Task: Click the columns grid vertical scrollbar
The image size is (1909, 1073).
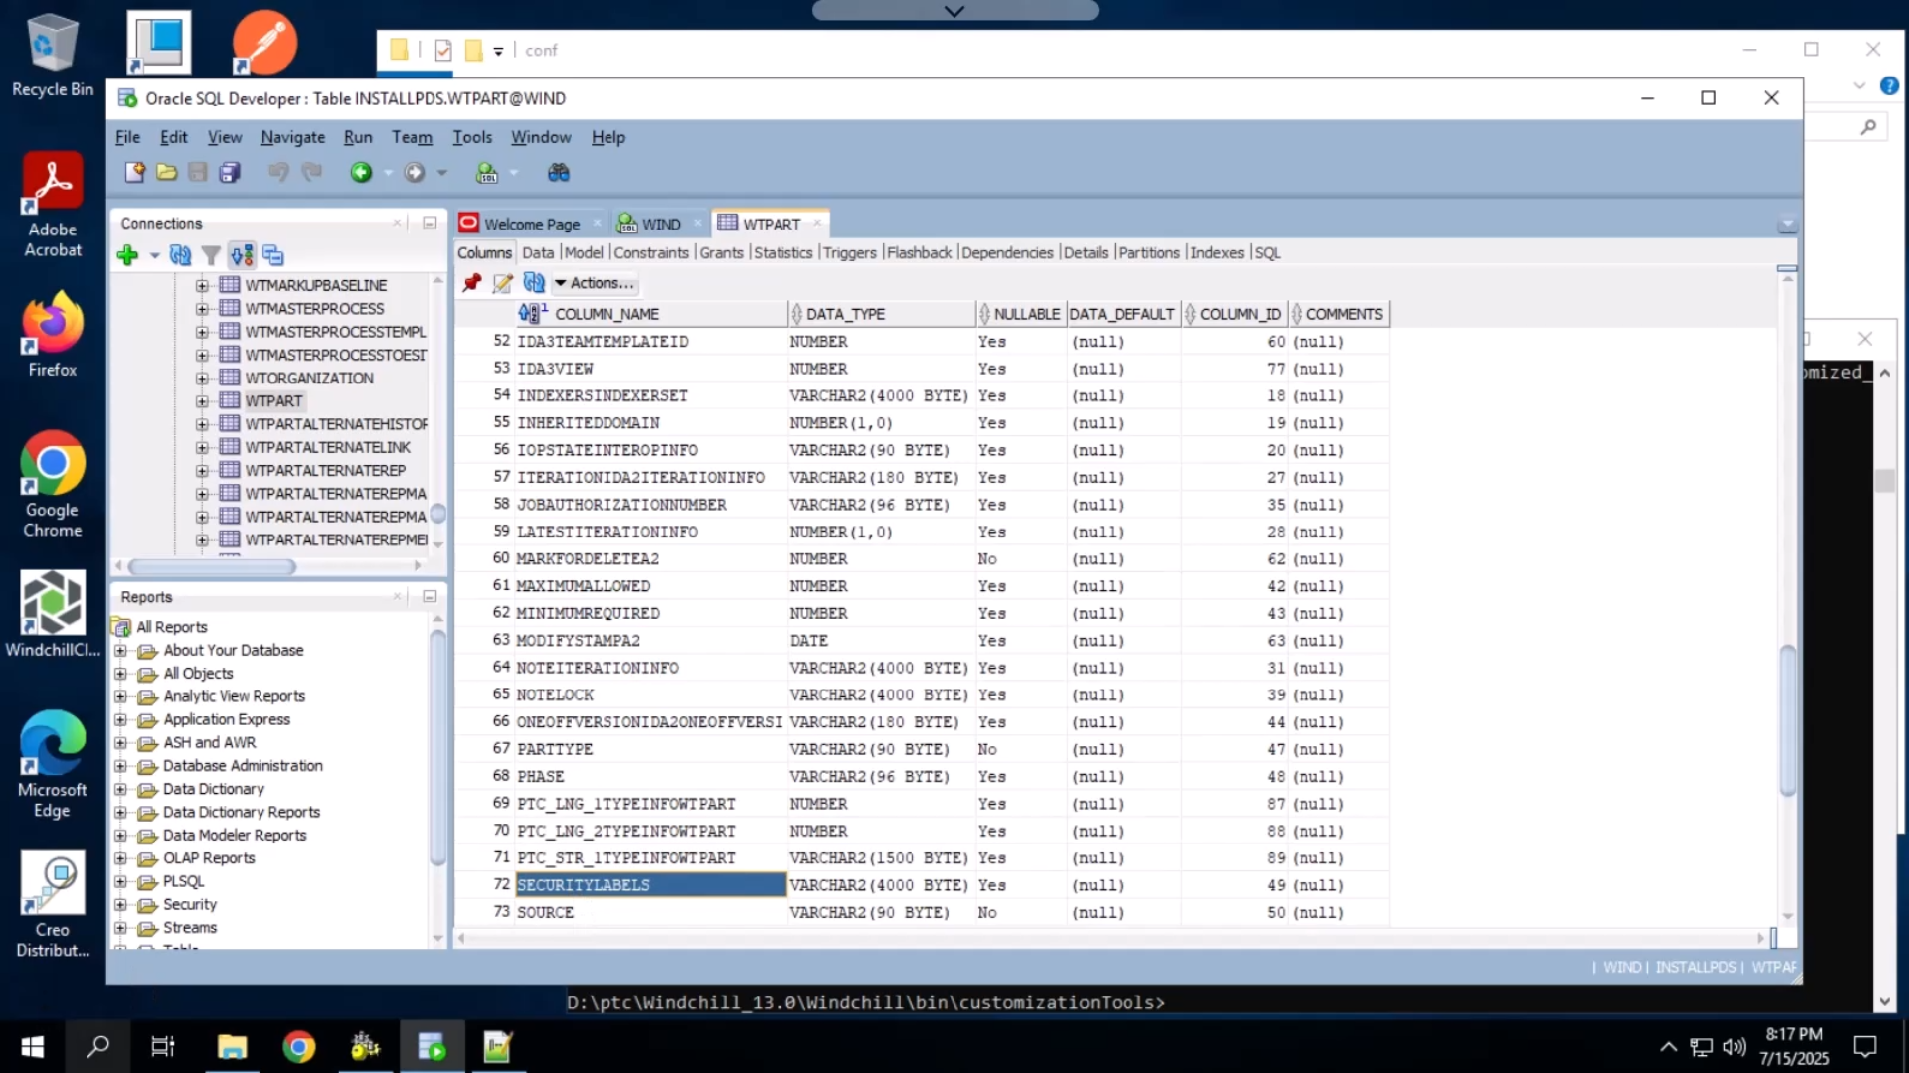Action: 1787,720
